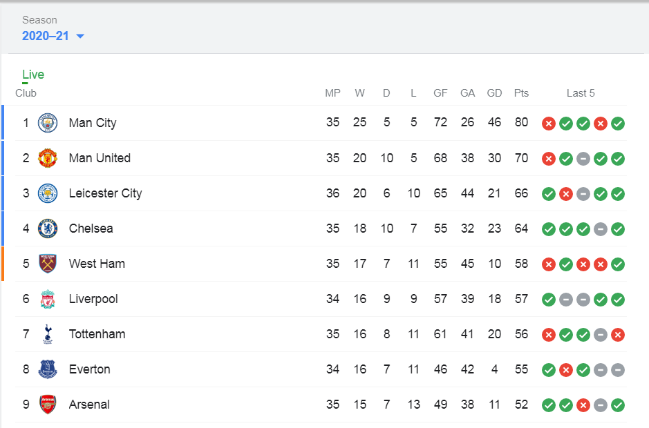Click the Arsenal club crest

click(48, 405)
